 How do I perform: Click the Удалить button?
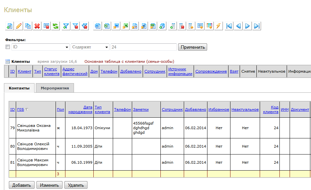[76, 185]
